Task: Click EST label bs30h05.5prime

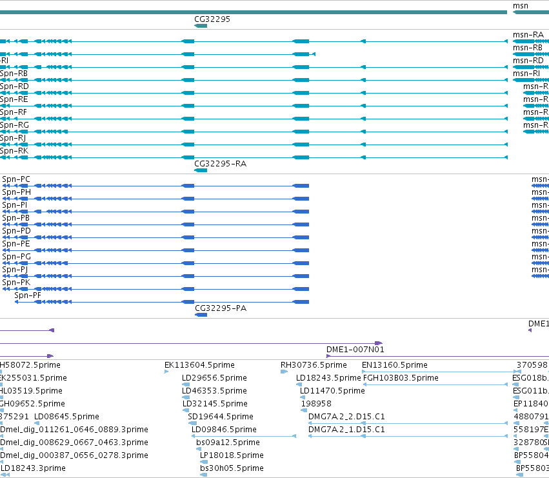Action: coord(232,468)
